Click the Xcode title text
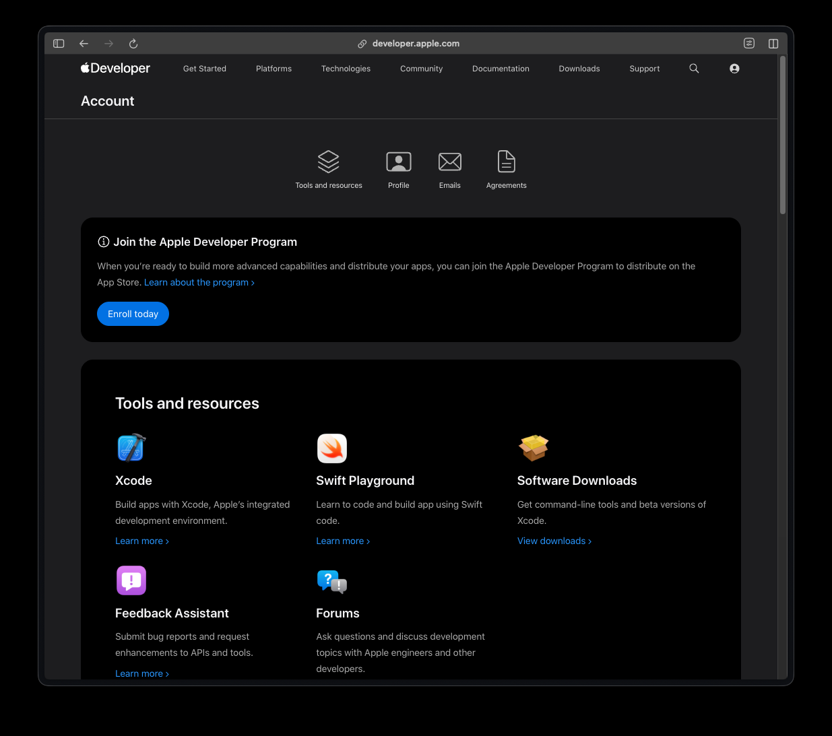 133,480
